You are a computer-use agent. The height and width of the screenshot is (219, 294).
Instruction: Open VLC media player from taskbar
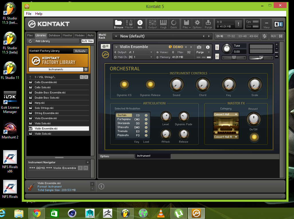161,213
